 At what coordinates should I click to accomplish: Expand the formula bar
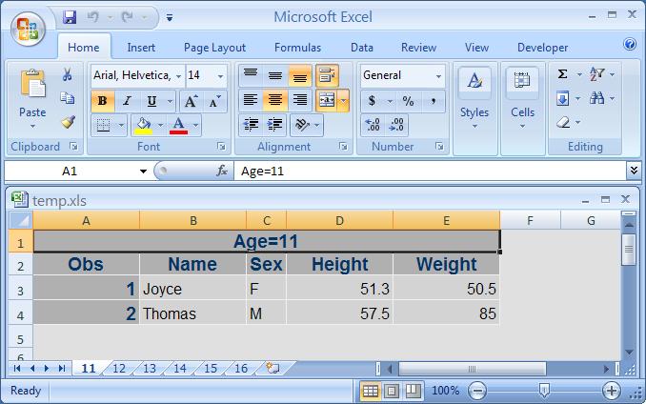pyautogui.click(x=634, y=171)
